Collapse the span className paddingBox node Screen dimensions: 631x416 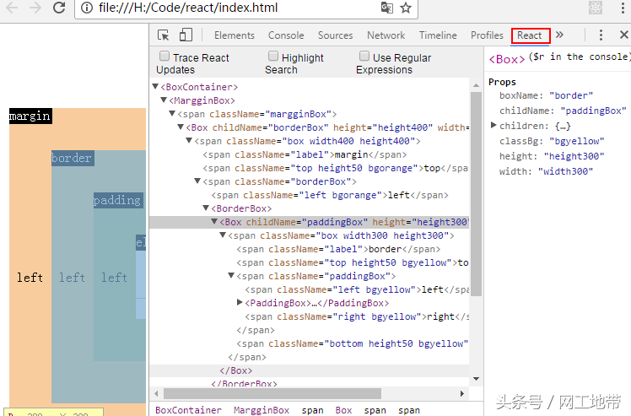[x=231, y=275]
